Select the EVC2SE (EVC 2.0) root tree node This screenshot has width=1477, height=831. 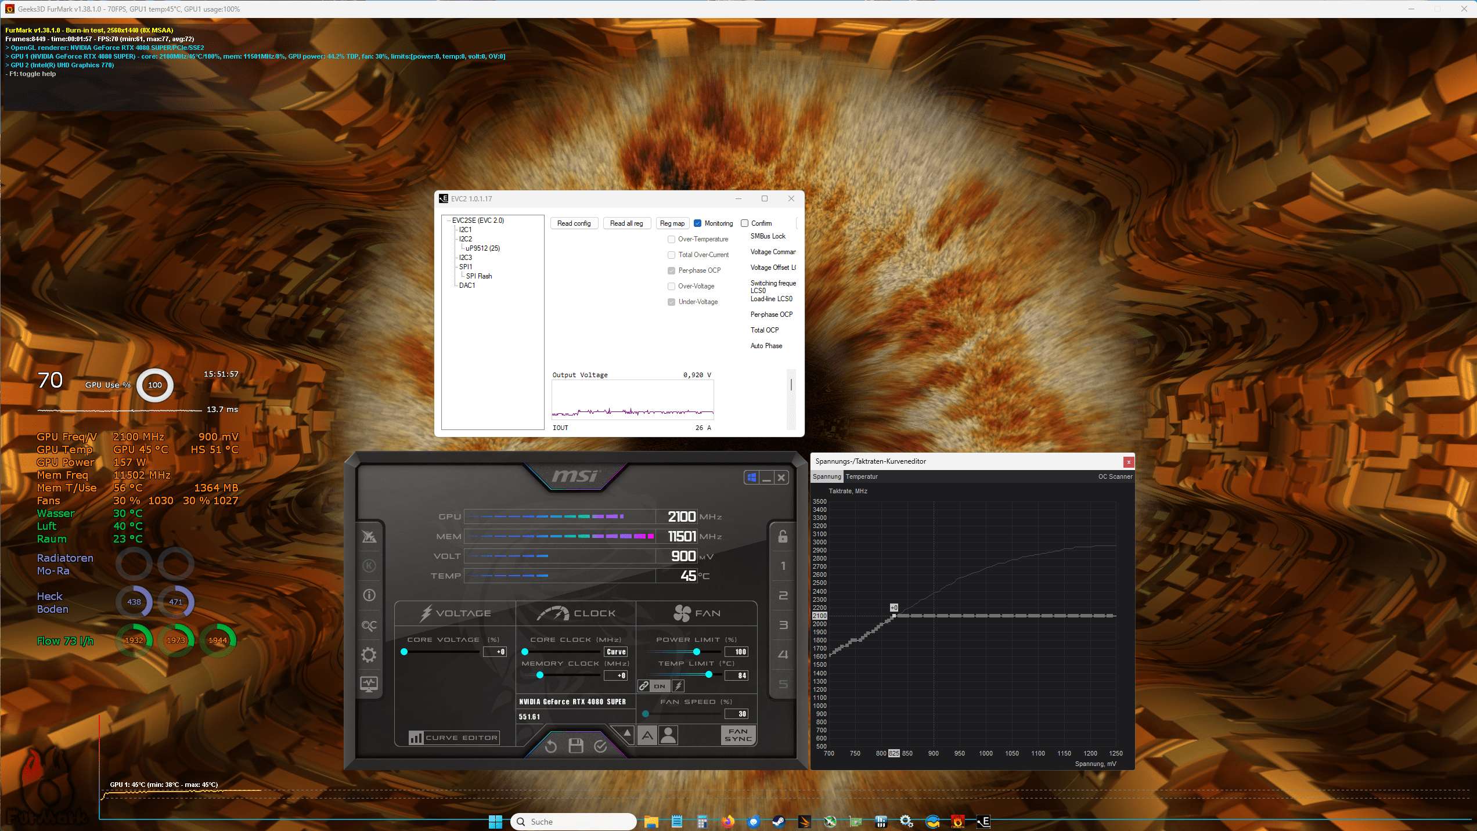point(478,221)
